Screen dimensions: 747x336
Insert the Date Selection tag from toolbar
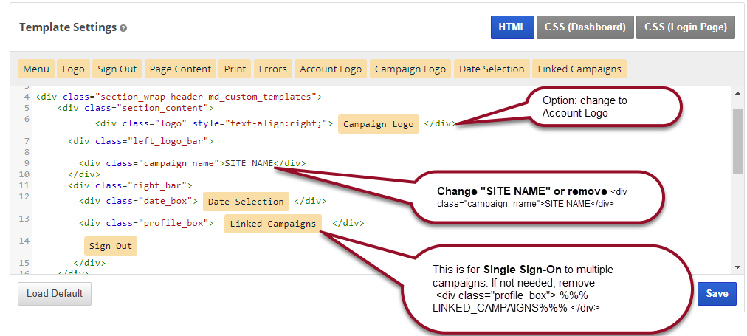point(492,69)
